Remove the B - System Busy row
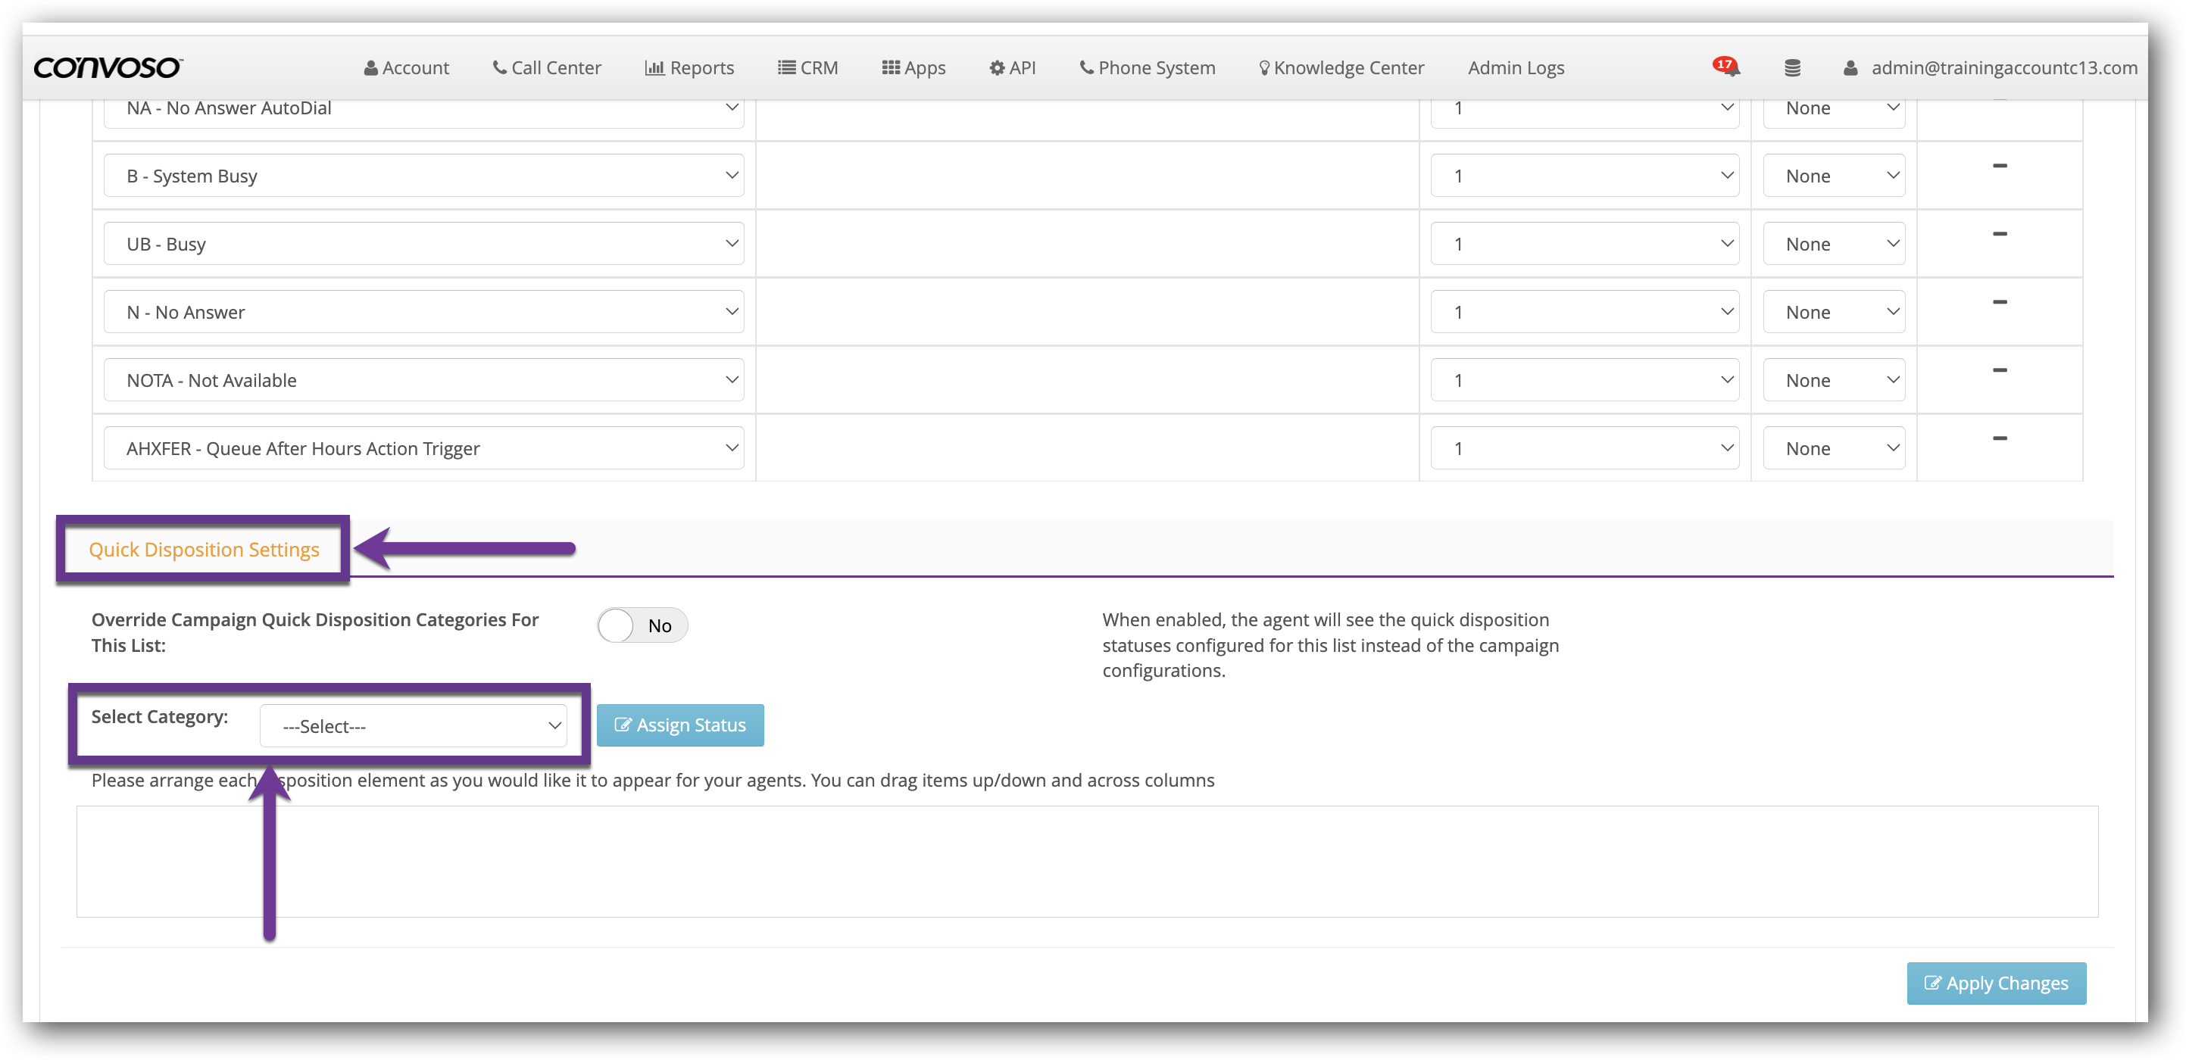 point(2000,165)
